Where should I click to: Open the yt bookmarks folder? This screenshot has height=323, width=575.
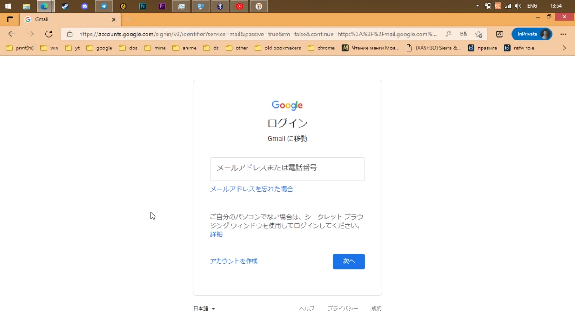tap(73, 48)
